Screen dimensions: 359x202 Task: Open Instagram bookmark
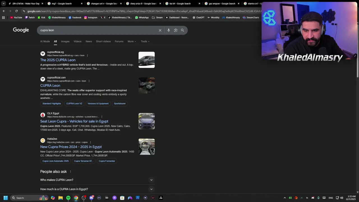point(91,17)
